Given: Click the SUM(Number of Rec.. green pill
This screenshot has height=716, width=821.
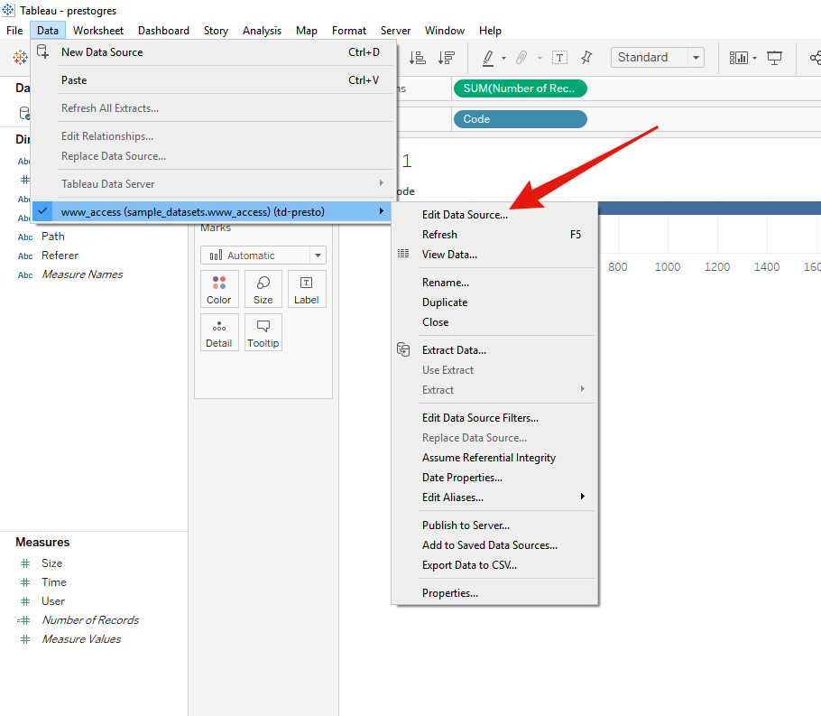Looking at the screenshot, I should (x=520, y=88).
